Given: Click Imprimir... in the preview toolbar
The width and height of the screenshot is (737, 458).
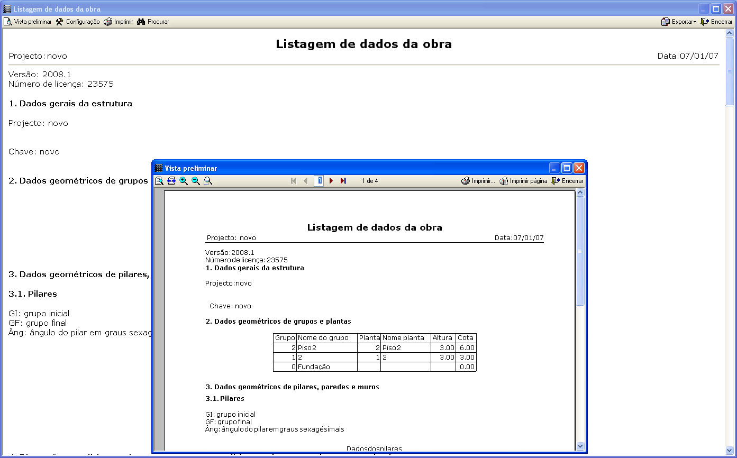Looking at the screenshot, I should point(478,181).
